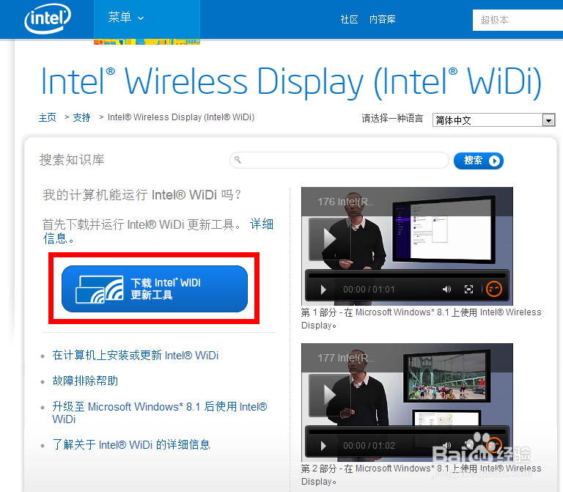
Task: Seek on video 176 progress bar
Action: (x=407, y=276)
